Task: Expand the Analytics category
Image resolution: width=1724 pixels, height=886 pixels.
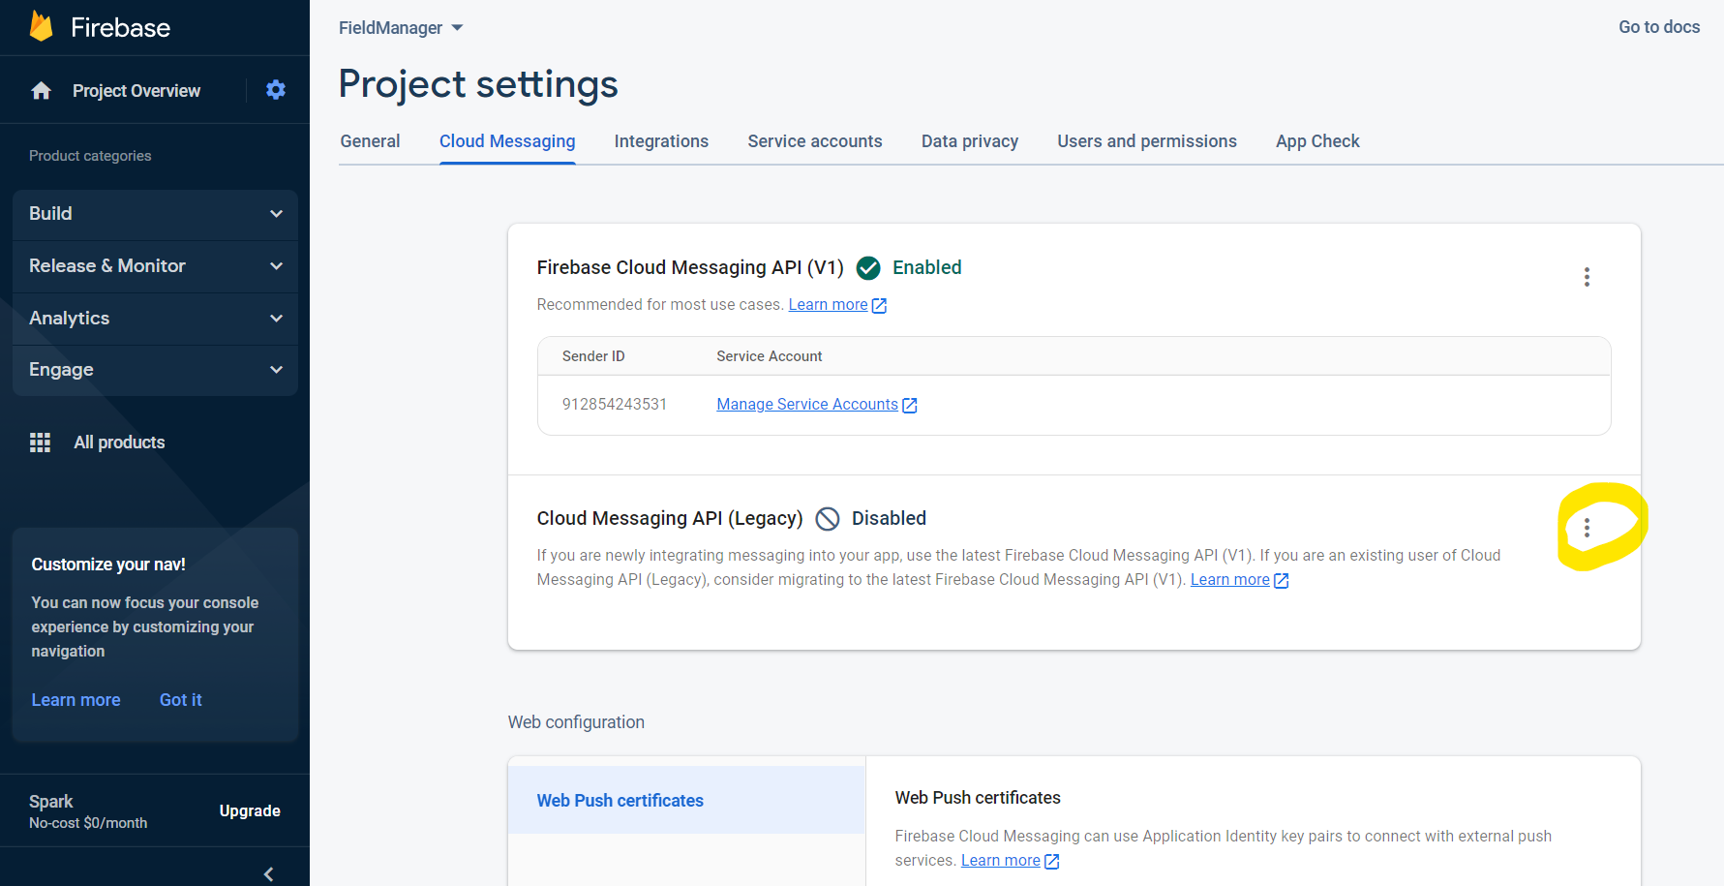Action: point(155,319)
